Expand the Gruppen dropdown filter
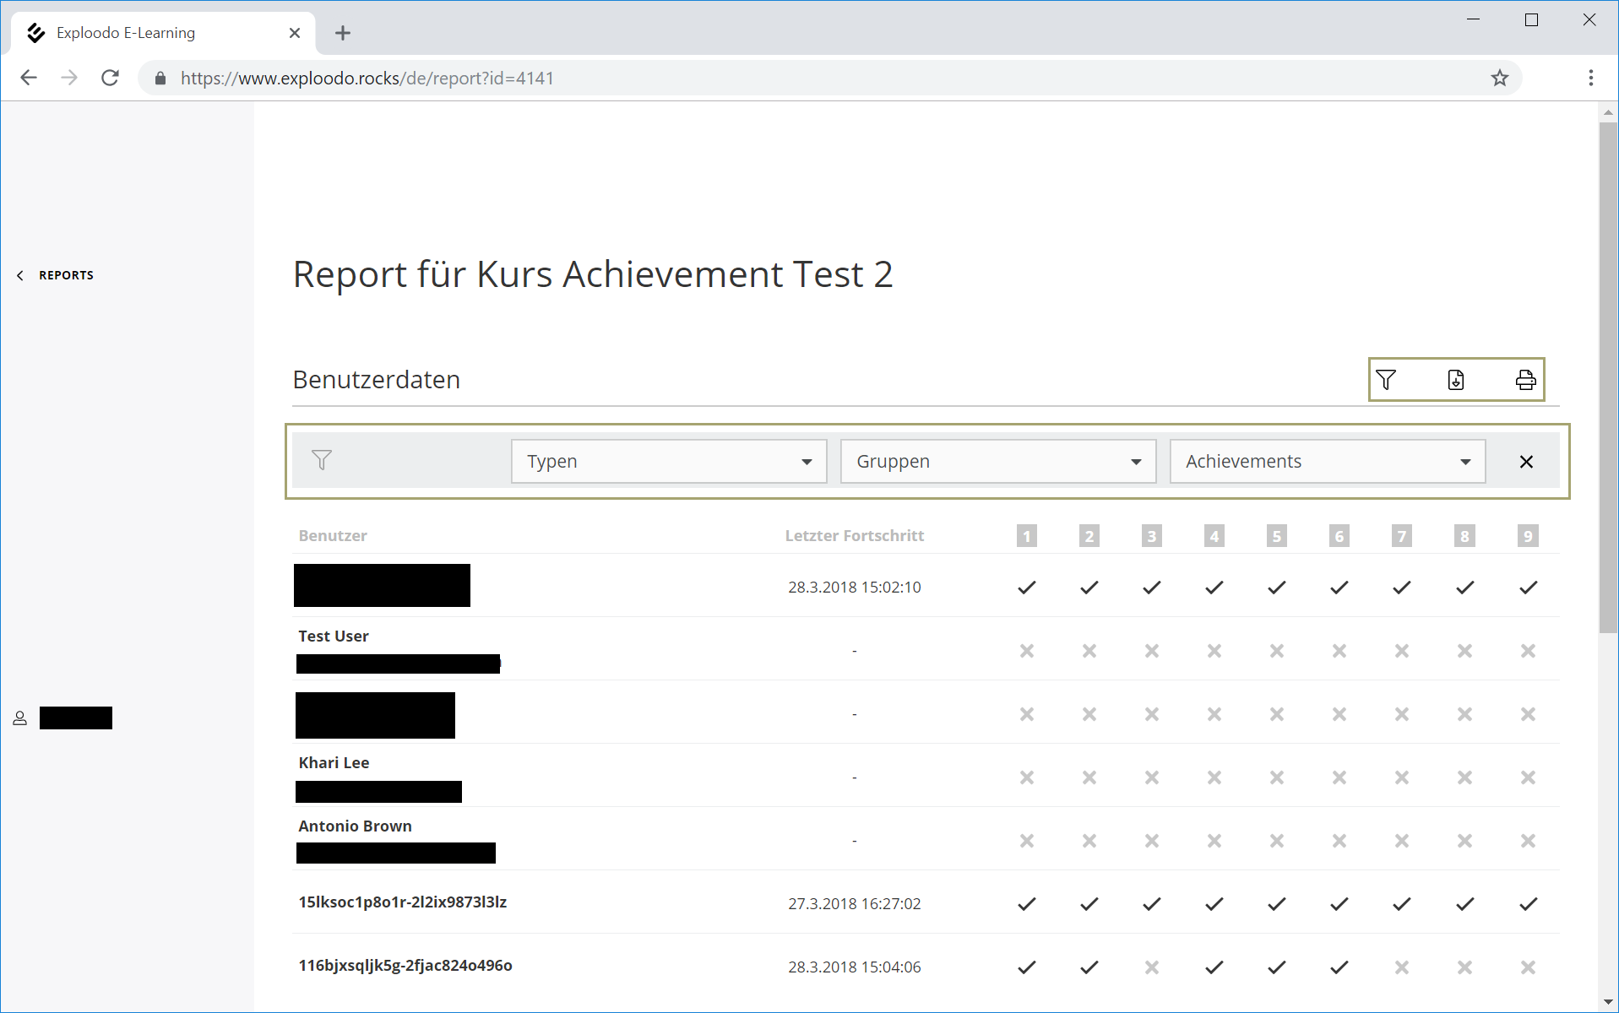 coord(997,462)
